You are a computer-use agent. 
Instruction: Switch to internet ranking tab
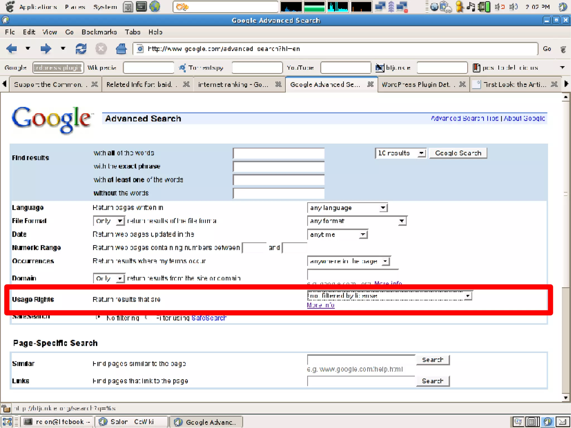pos(233,84)
